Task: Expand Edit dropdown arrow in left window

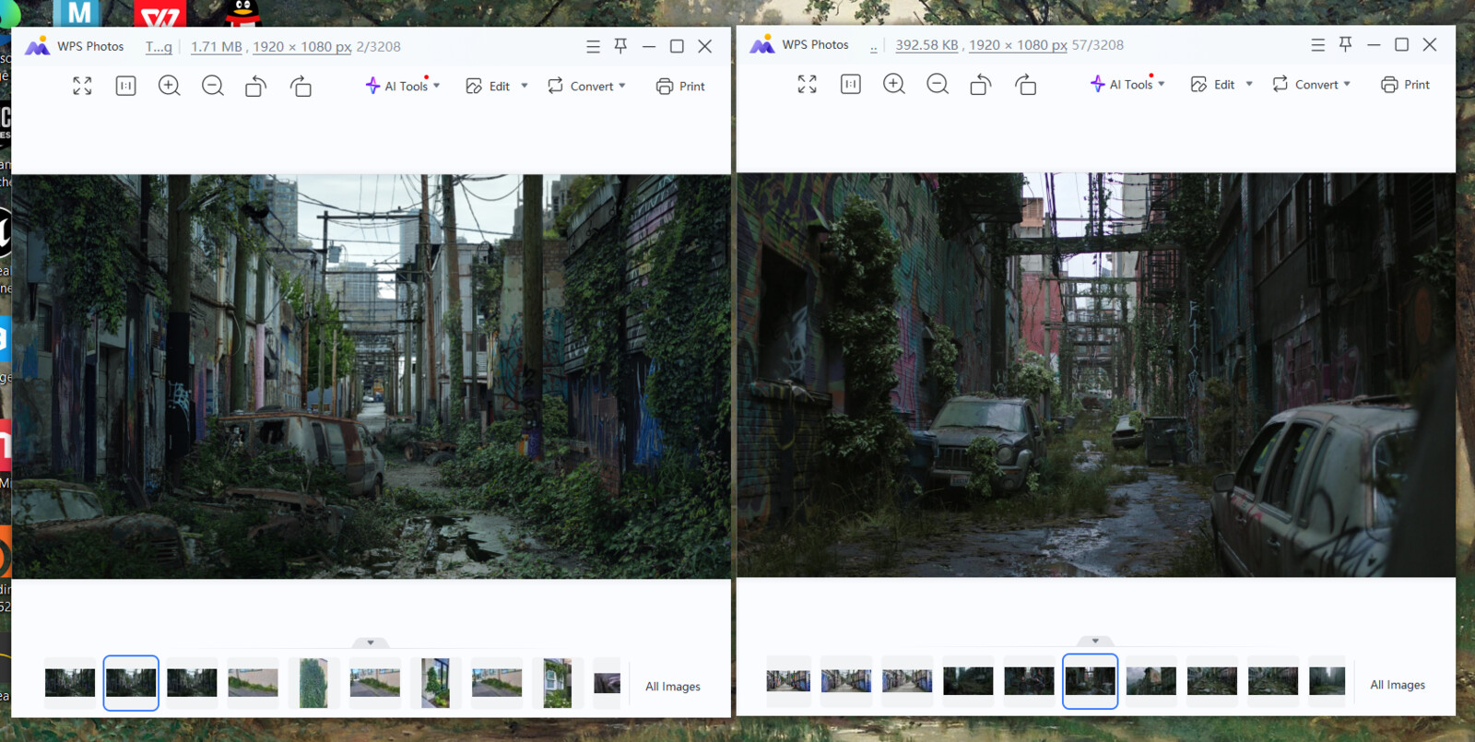Action: [525, 86]
